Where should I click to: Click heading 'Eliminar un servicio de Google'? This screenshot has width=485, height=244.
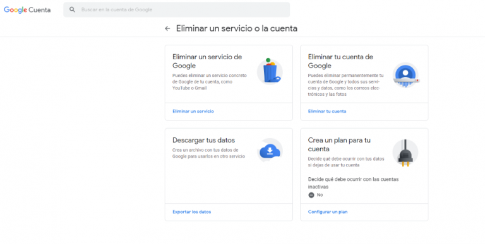(207, 61)
